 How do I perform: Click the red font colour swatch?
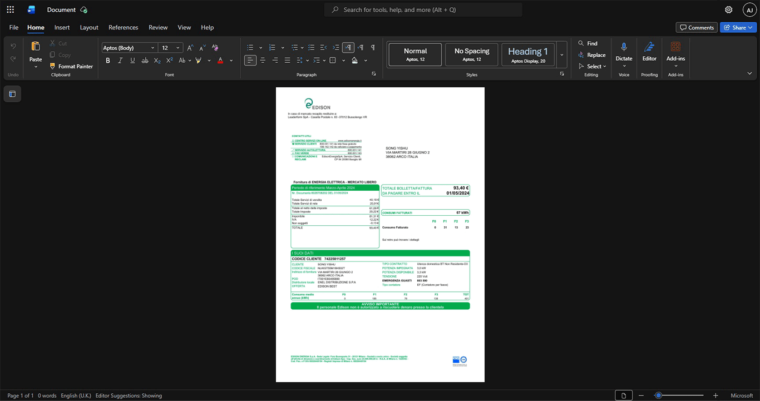click(x=220, y=61)
